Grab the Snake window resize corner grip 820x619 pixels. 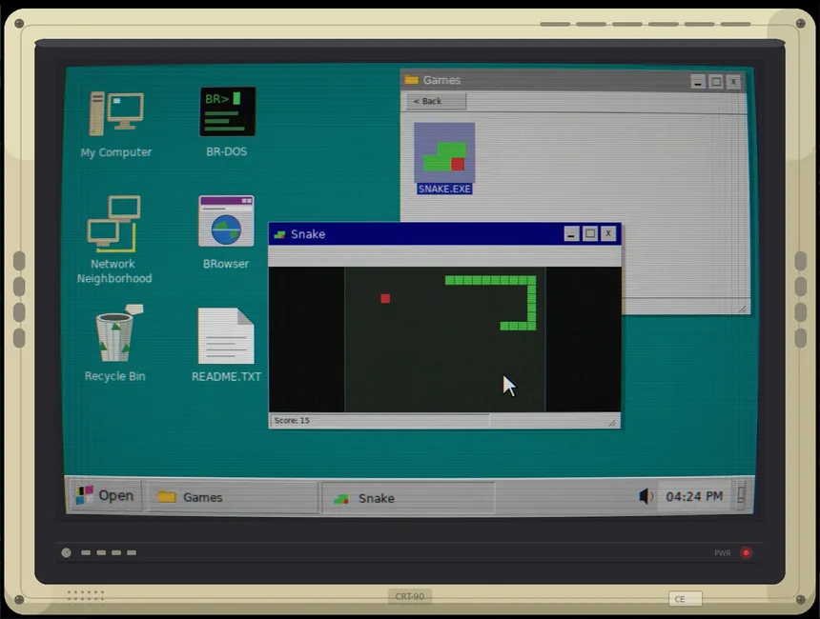pos(612,422)
